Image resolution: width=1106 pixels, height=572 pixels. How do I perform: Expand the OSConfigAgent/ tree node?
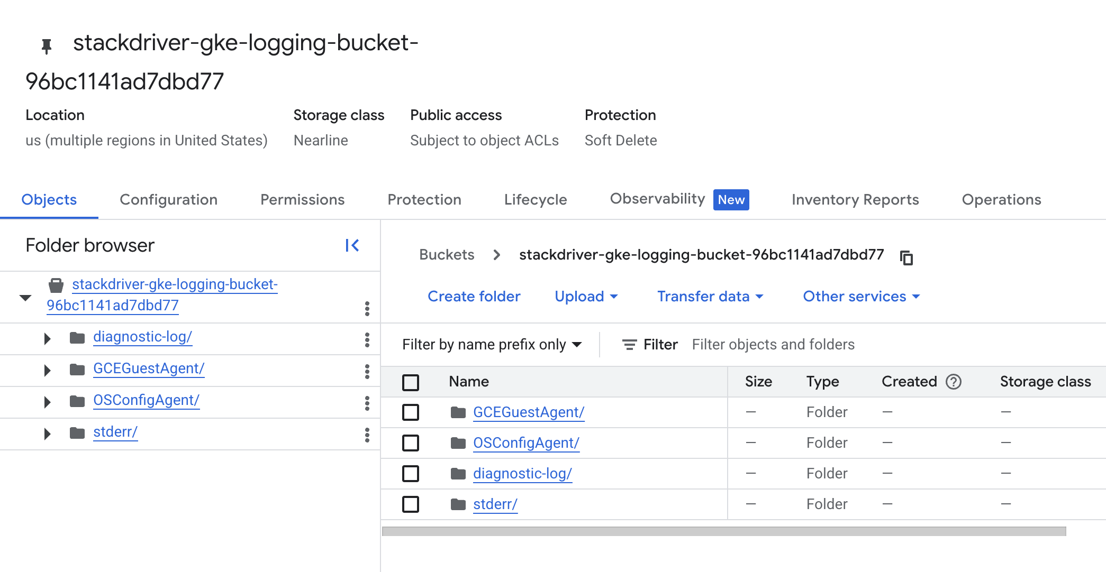47,402
